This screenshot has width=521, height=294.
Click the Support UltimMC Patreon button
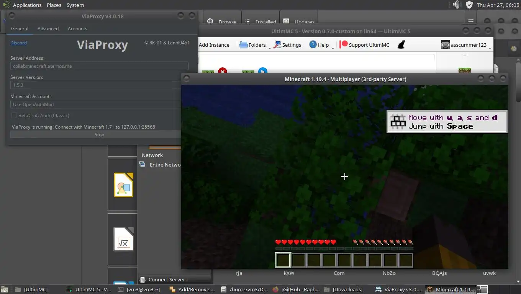[365, 45]
